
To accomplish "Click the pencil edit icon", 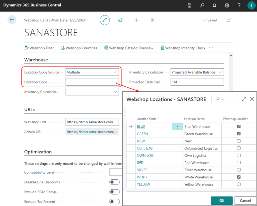I will 105,20.
